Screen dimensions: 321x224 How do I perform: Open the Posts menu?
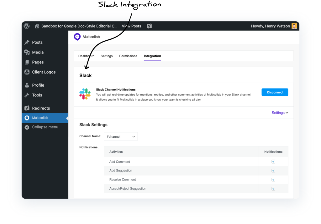pyautogui.click(x=37, y=42)
